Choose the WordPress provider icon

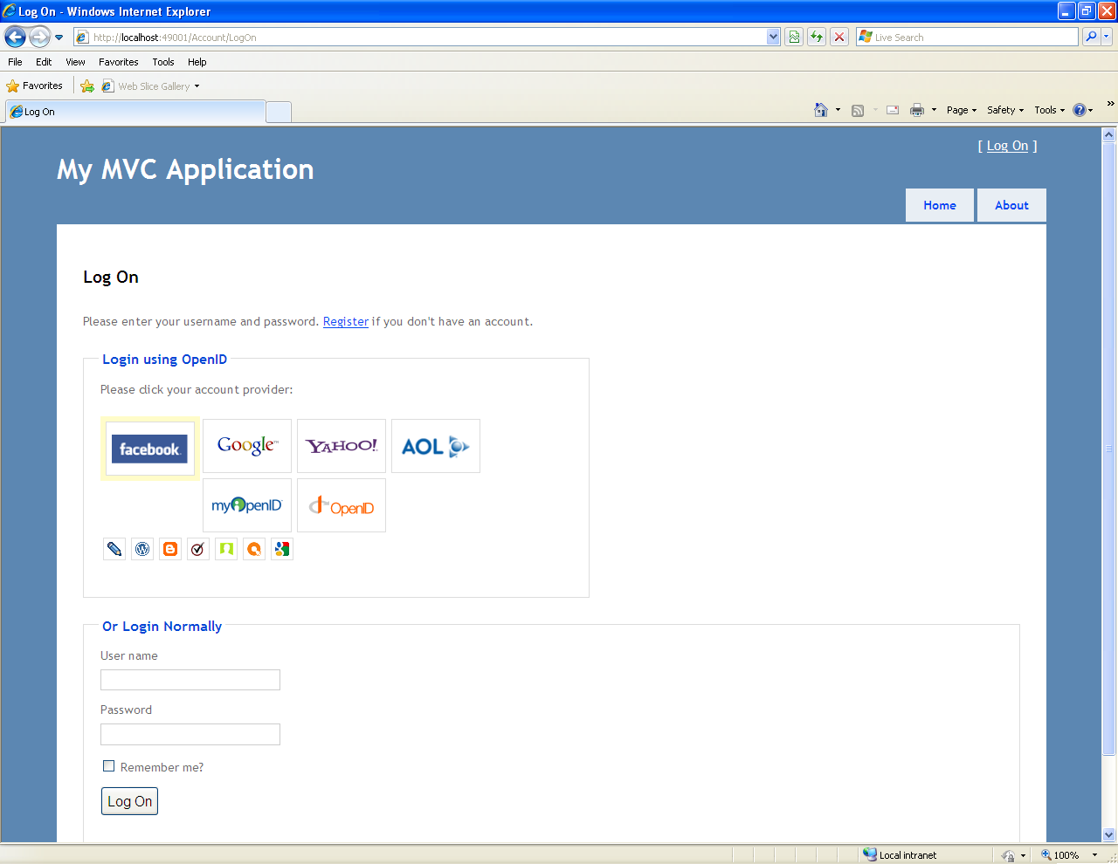coord(142,549)
